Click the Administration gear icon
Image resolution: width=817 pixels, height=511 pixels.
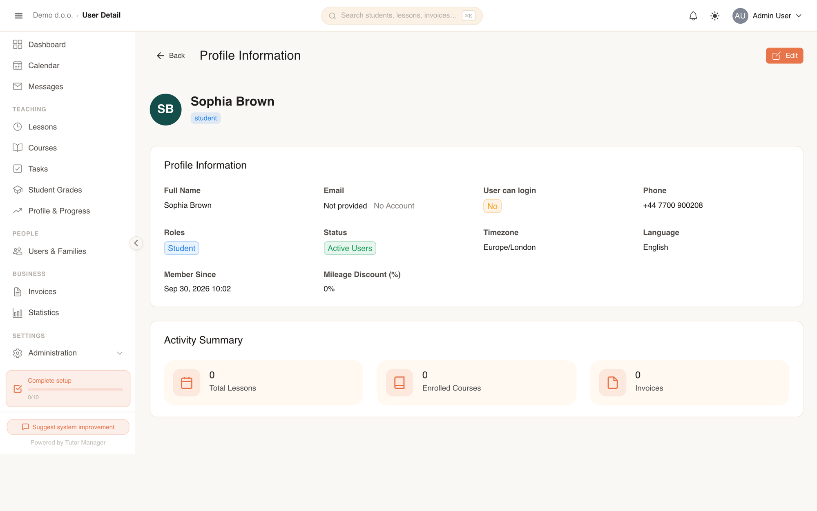point(18,353)
